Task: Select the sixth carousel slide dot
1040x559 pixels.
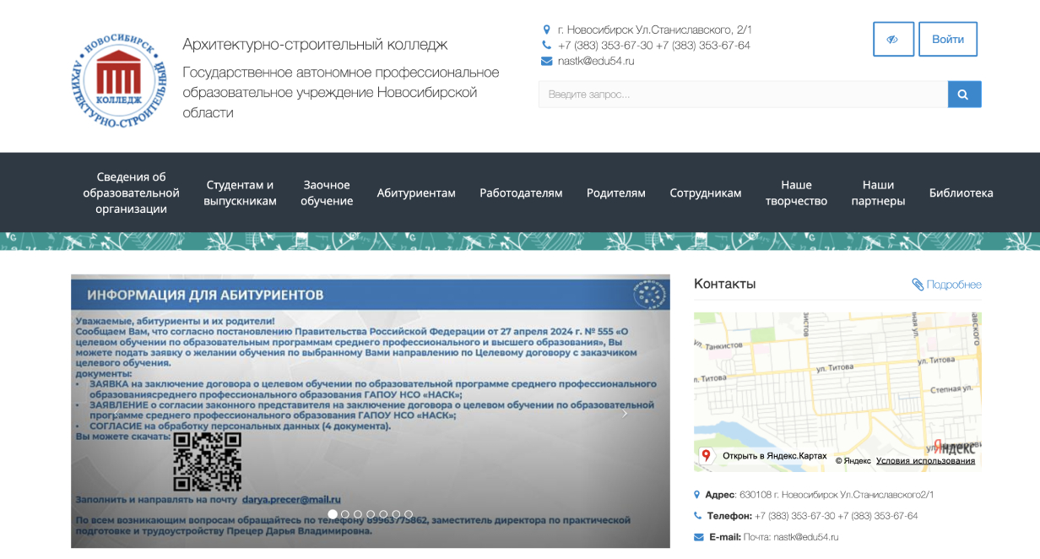Action: pyautogui.click(x=396, y=513)
